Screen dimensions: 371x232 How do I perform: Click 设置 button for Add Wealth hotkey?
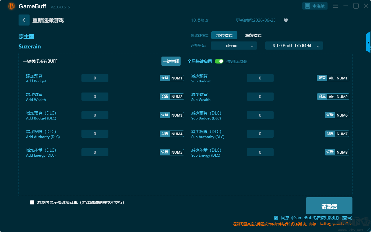click(165, 97)
